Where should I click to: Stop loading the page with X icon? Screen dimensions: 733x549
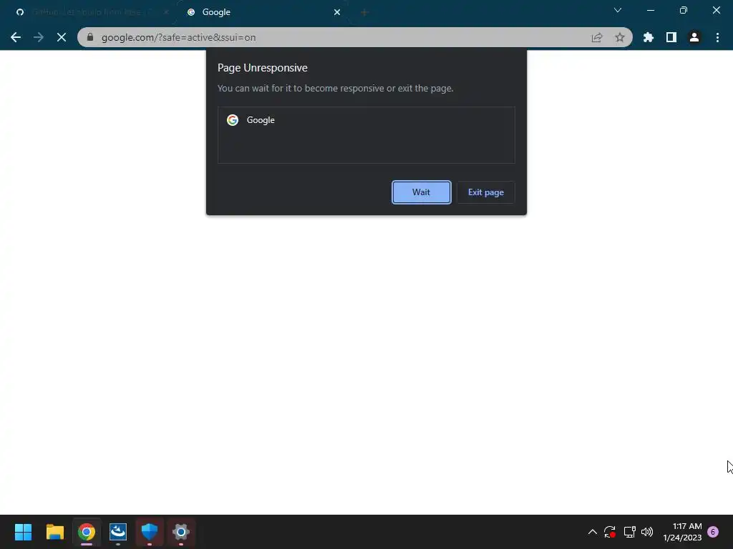tap(62, 37)
